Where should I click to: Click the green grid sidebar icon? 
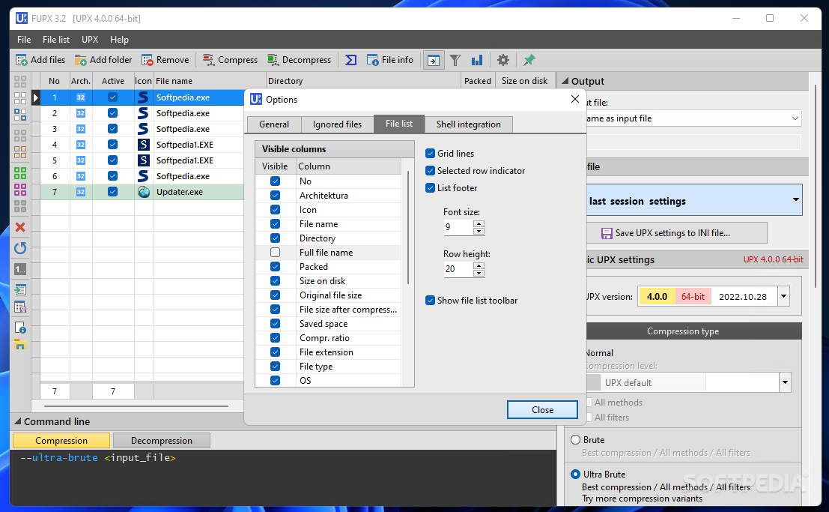pyautogui.click(x=20, y=173)
